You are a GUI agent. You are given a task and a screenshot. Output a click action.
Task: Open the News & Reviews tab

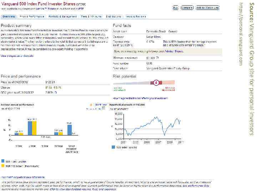tap(136, 17)
